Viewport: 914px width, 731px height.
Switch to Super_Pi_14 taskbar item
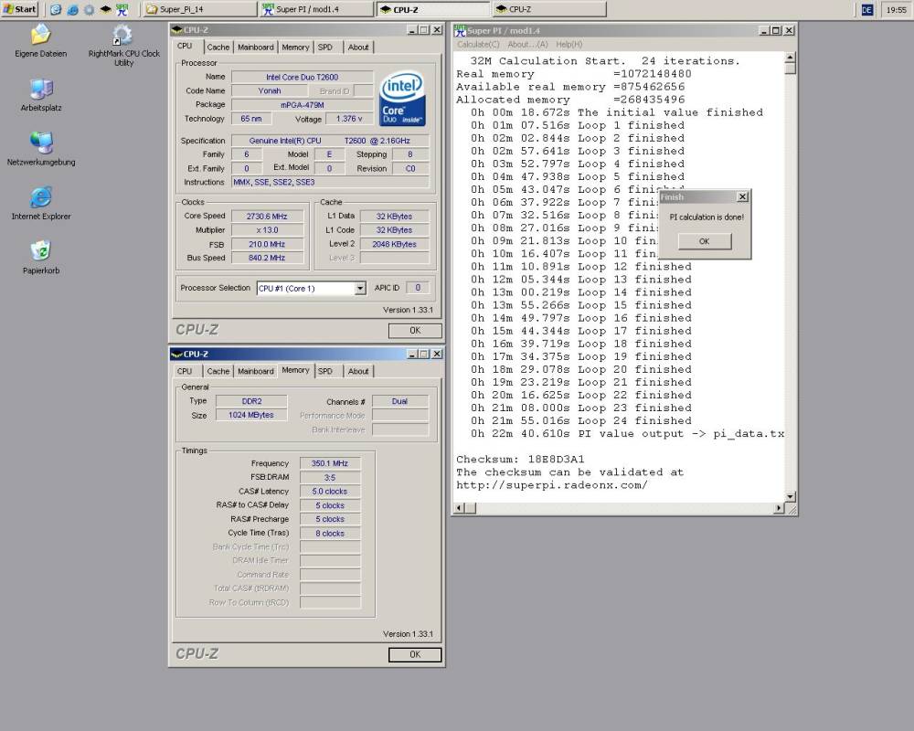pos(199,9)
